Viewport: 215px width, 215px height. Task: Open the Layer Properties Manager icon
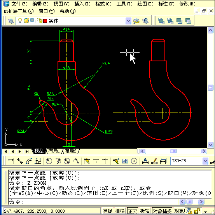(x=11, y=21)
